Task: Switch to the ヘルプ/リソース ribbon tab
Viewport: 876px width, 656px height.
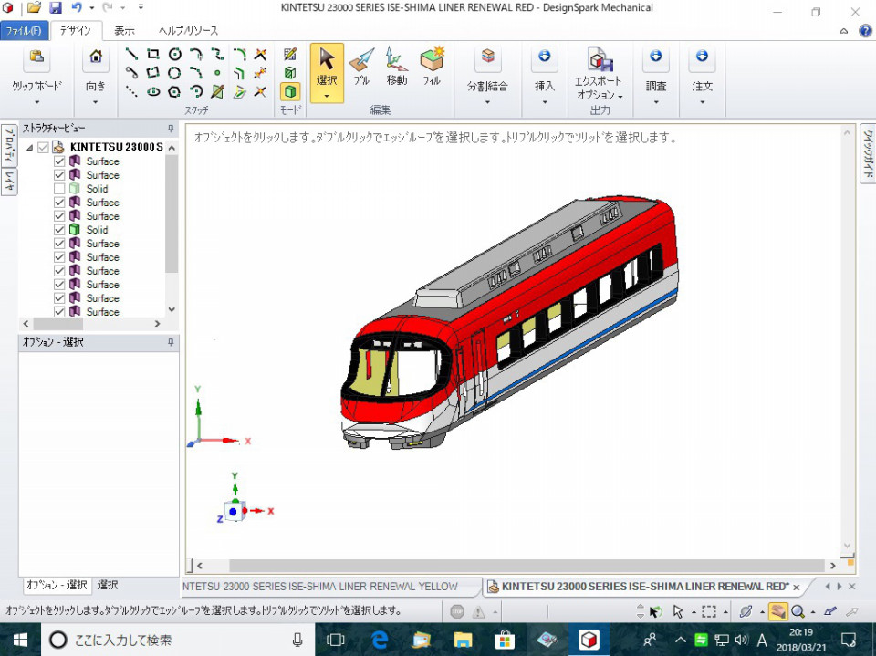Action: coord(188,31)
